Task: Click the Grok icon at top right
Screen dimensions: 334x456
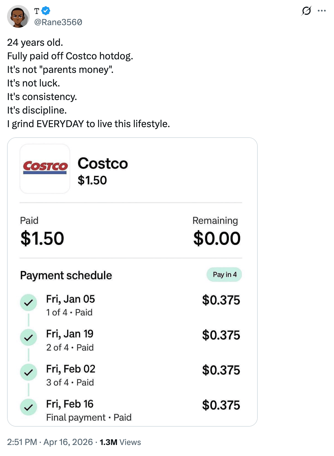Action: point(306,11)
